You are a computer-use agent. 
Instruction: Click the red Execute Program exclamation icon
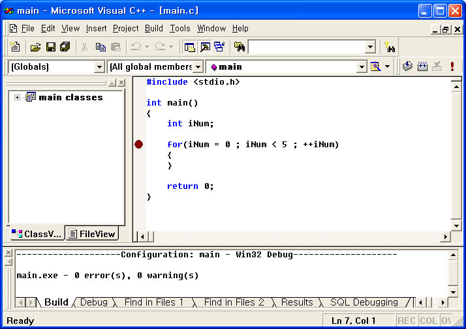(x=452, y=66)
